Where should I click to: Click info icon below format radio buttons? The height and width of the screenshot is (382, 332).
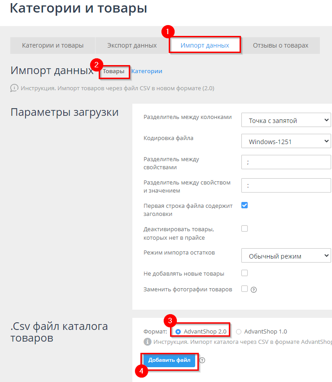pos(147,342)
